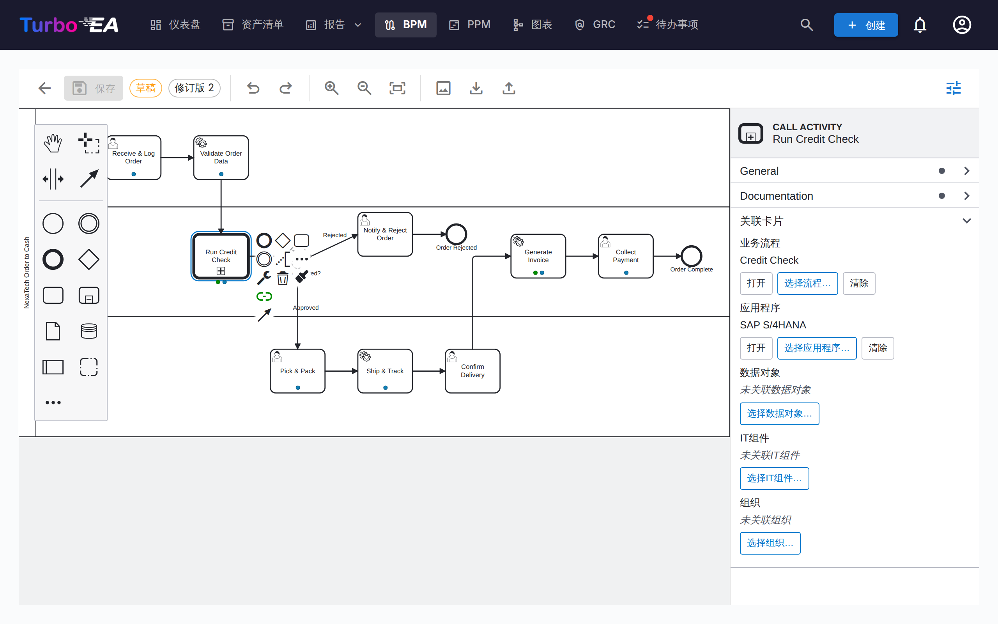Toggle the properties panel settings icon
The width and height of the screenshot is (998, 624).
pos(954,88)
